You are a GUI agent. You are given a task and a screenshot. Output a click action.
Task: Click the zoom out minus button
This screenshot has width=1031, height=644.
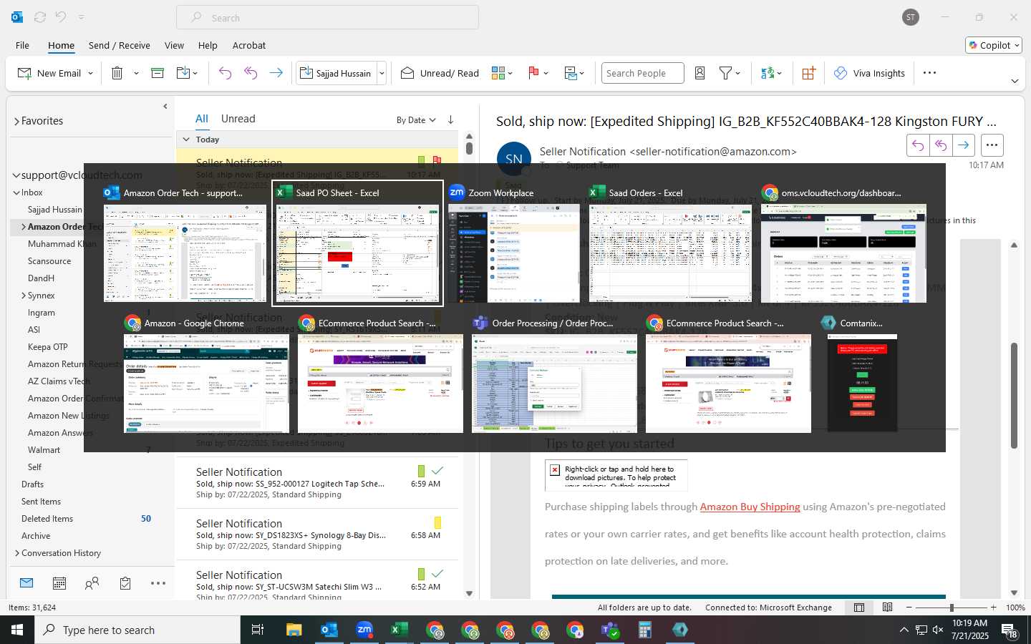click(x=909, y=608)
